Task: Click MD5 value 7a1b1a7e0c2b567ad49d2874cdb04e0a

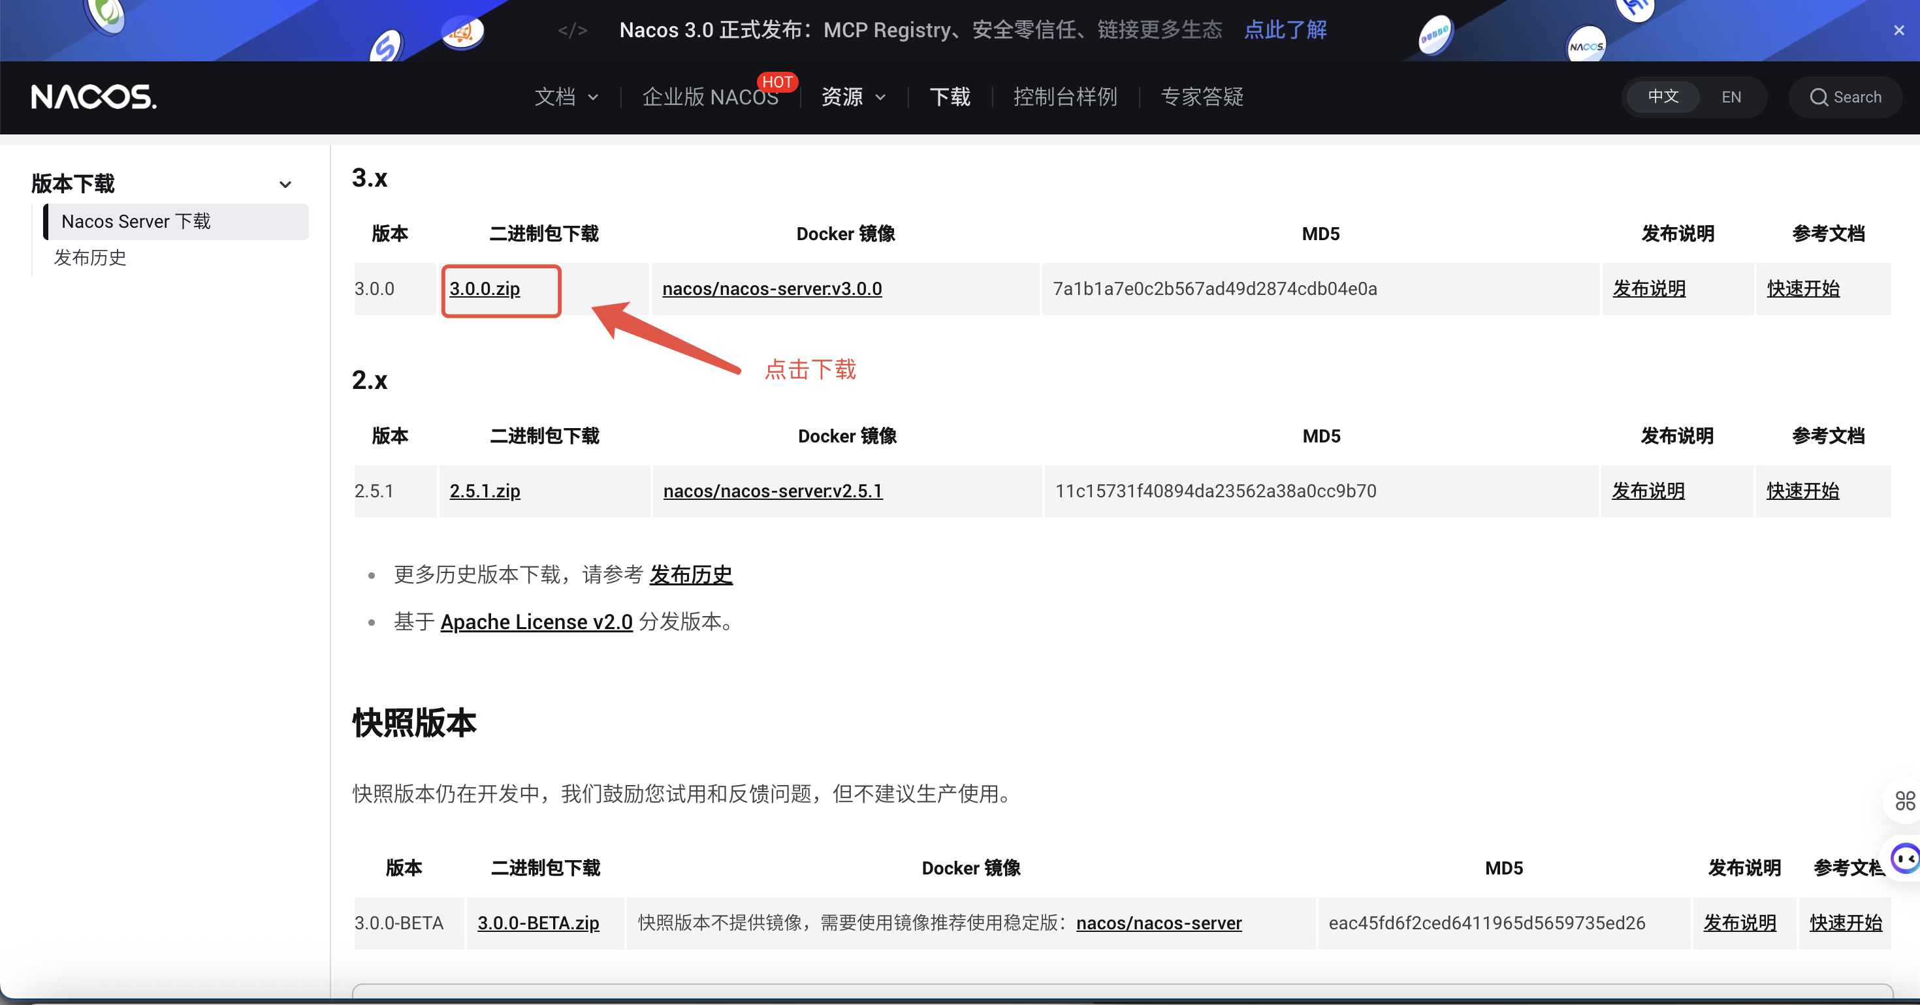Action: click(1214, 289)
